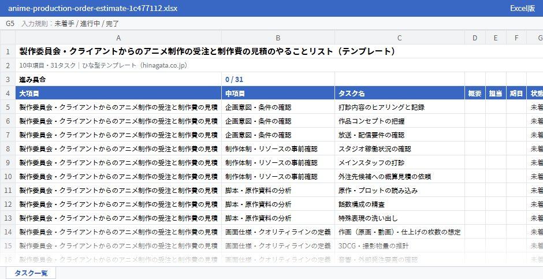Click the progress value 0 / 31

pyautogui.click(x=278, y=79)
